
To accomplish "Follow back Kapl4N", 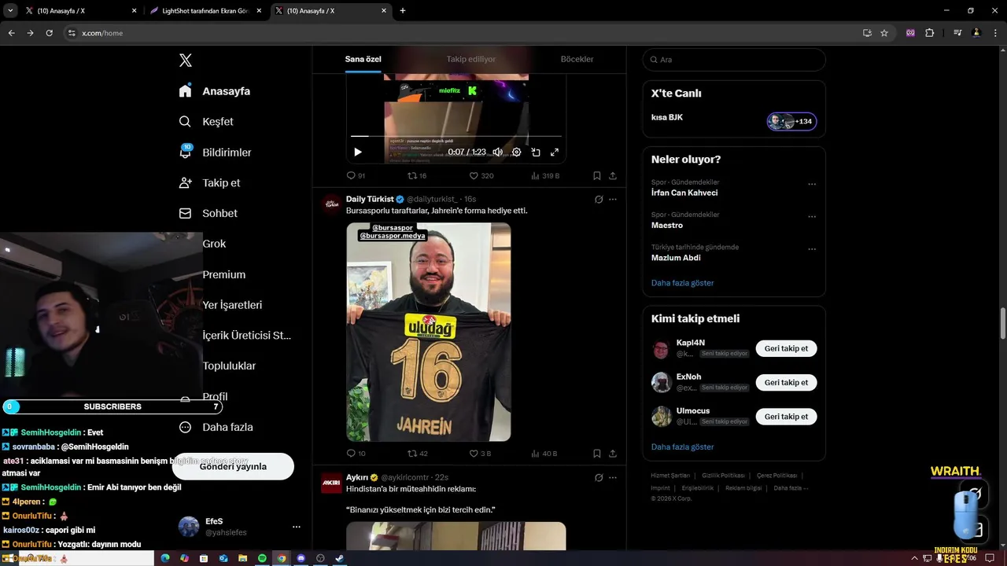I will click(786, 348).
